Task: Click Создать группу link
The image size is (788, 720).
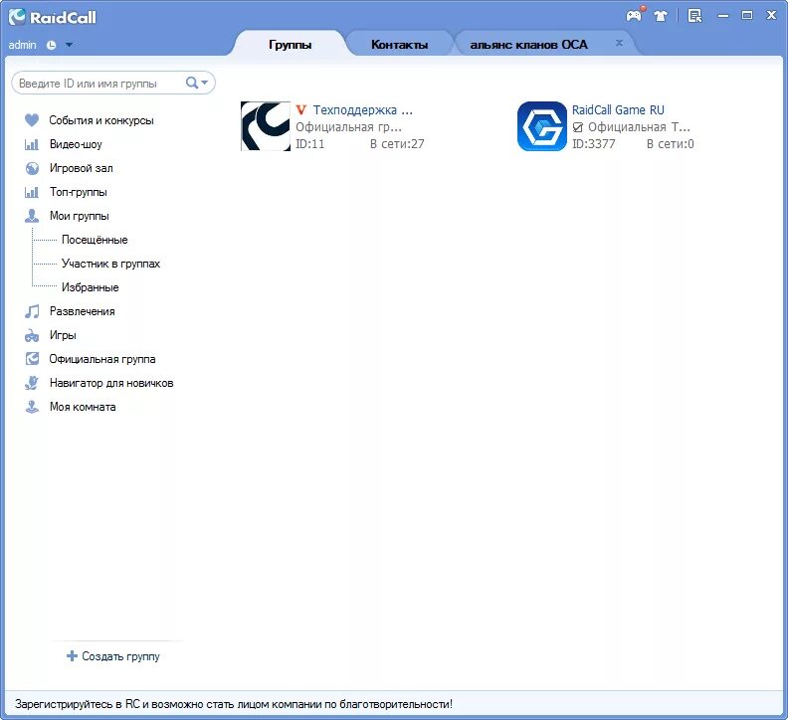Action: click(120, 656)
